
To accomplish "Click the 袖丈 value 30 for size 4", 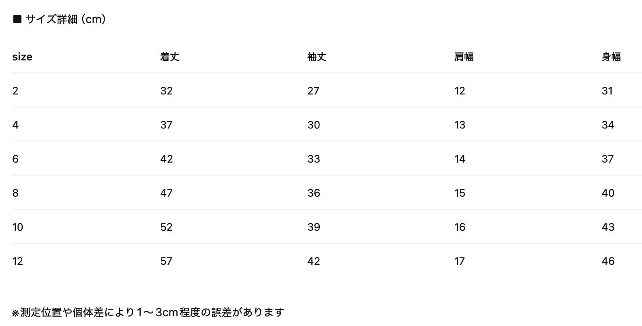I will tap(314, 125).
